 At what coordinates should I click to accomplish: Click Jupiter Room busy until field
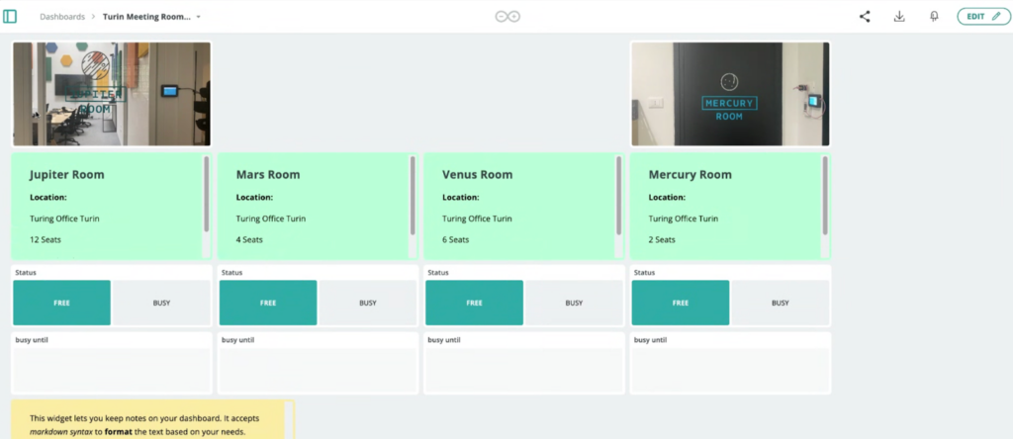(x=111, y=370)
